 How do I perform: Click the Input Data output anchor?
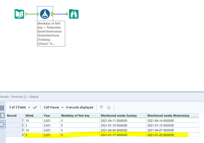pos(26,14)
